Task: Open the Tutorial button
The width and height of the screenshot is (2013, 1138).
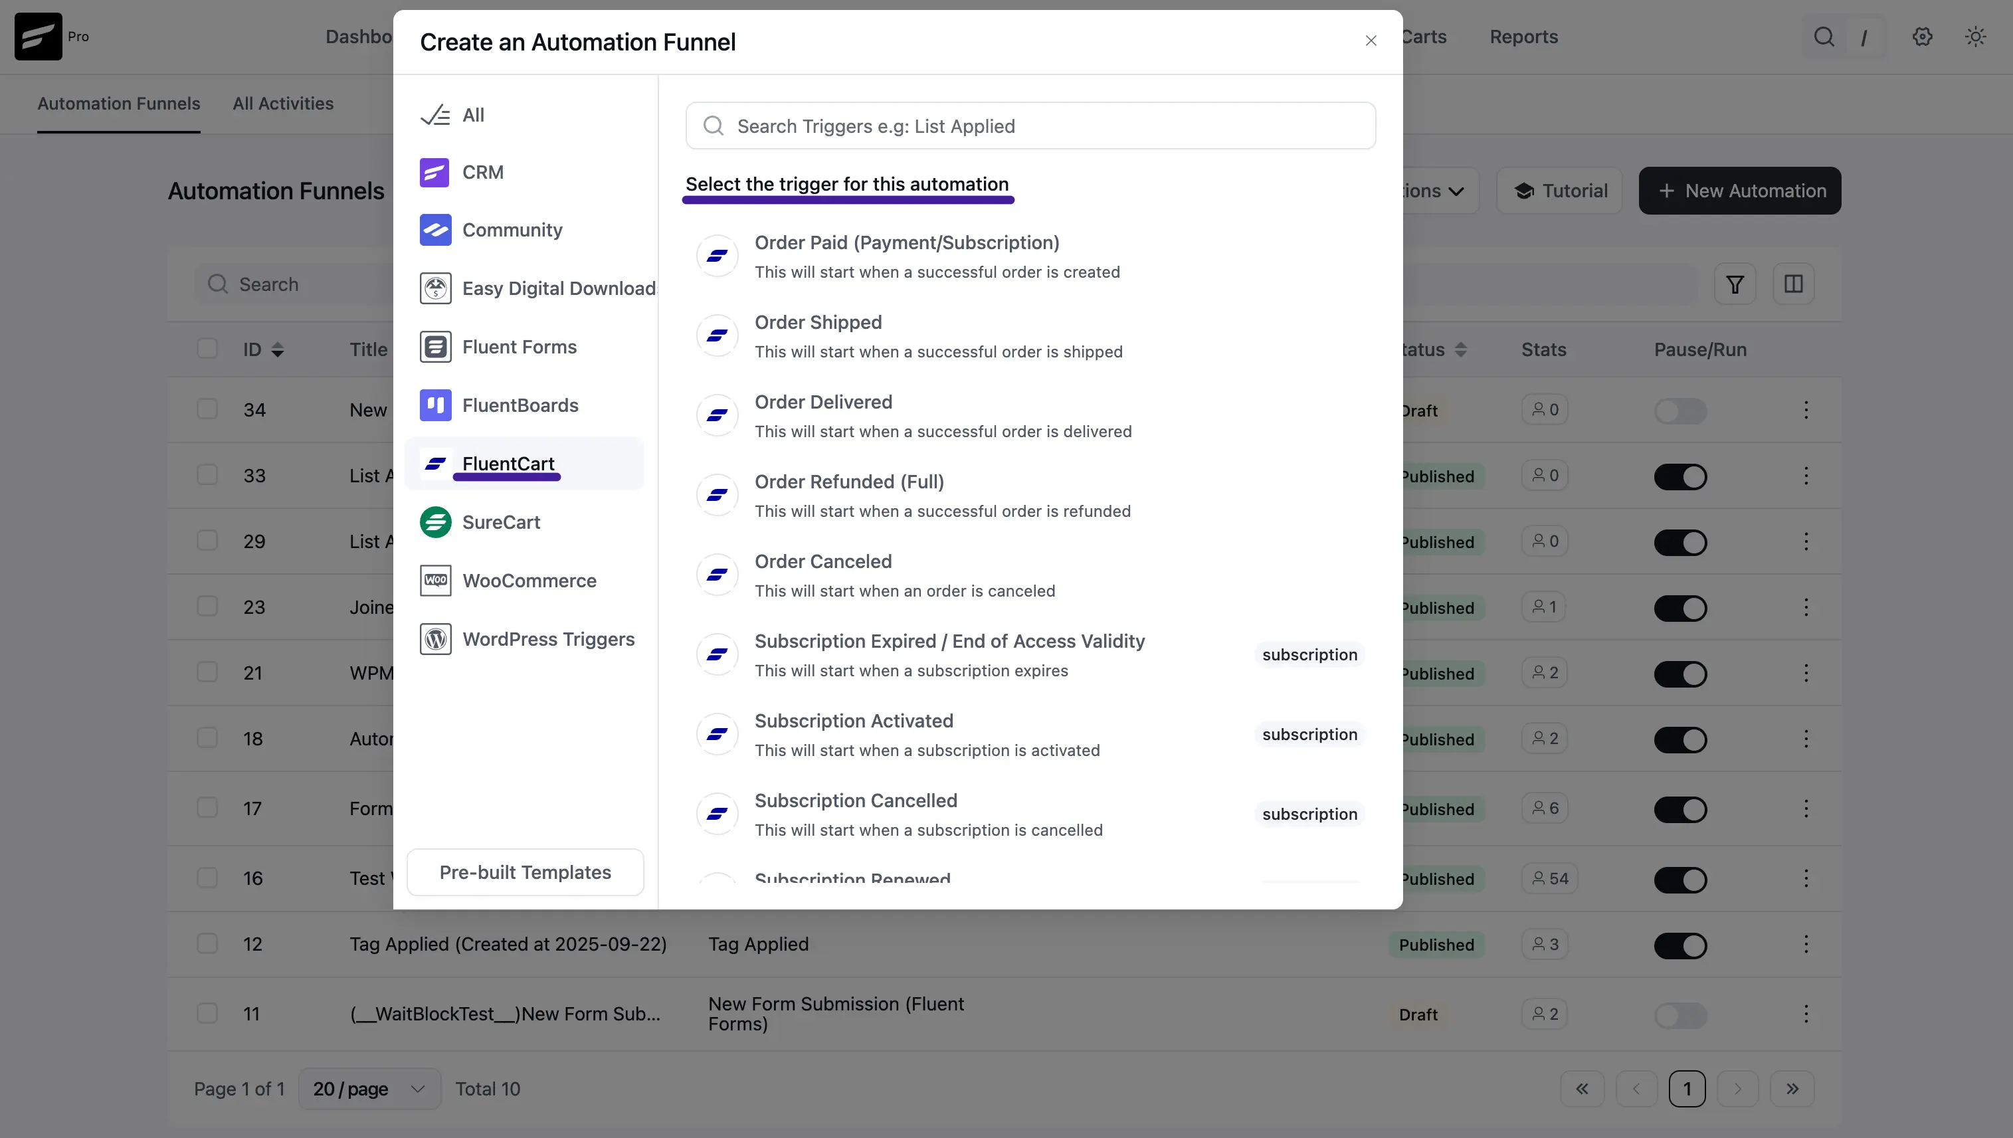Action: pos(1560,191)
